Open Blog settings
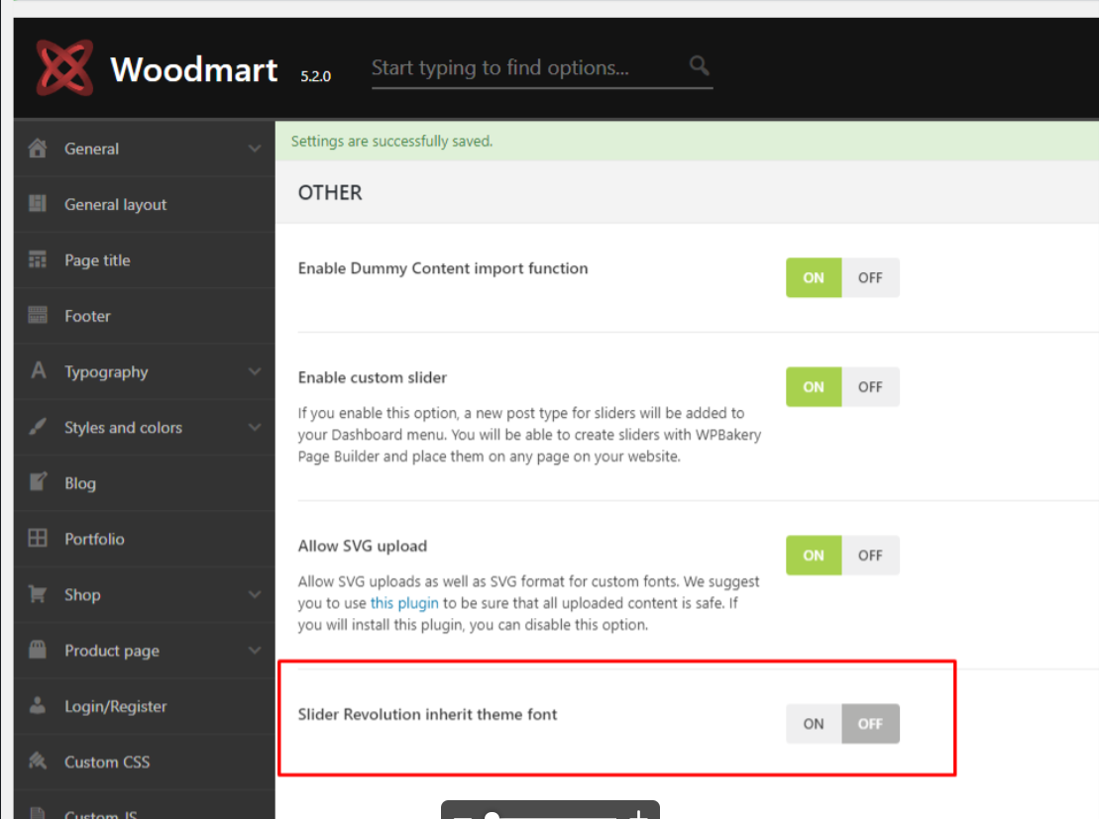1099x819 pixels. click(x=145, y=482)
